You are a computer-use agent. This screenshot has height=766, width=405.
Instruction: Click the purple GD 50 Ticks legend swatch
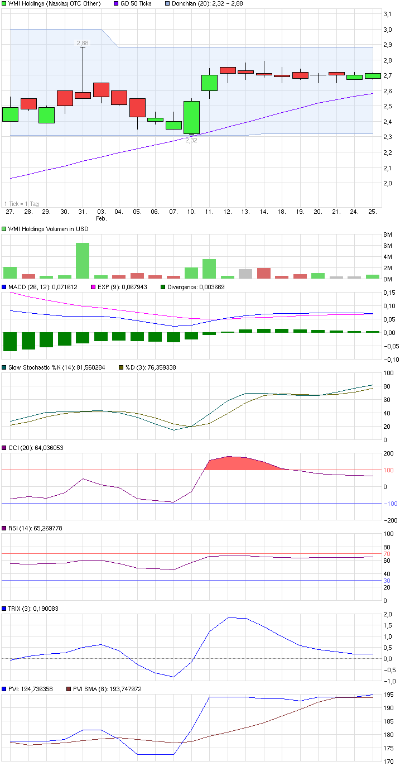click(x=116, y=3)
